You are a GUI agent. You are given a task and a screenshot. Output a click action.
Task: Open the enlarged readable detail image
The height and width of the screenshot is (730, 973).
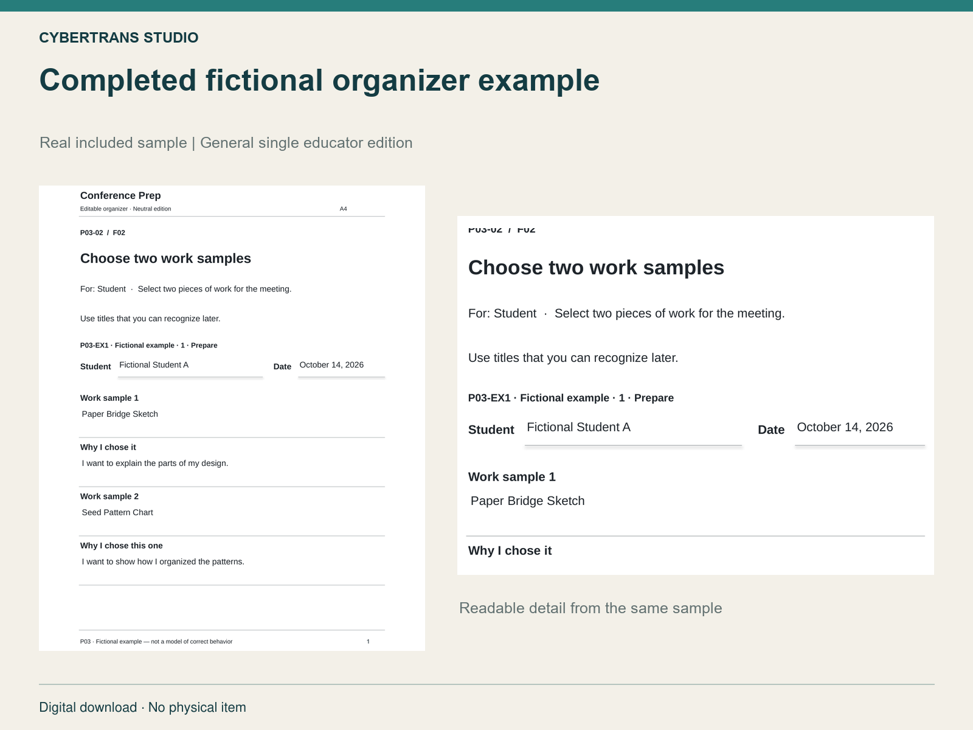[x=696, y=395]
